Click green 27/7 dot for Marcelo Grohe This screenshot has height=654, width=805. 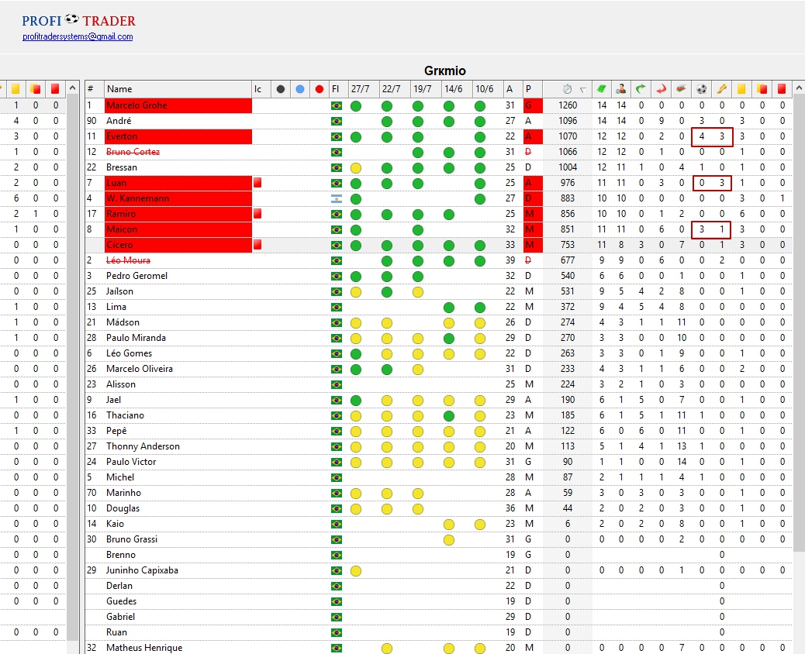coord(356,106)
